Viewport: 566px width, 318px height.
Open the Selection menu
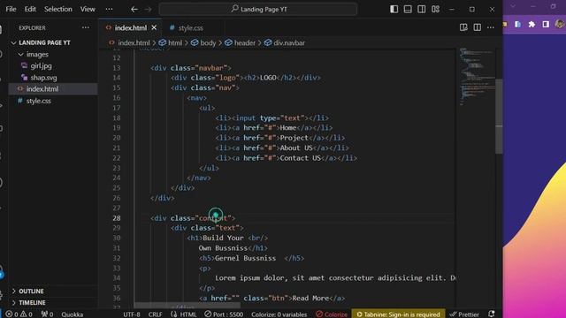point(58,9)
